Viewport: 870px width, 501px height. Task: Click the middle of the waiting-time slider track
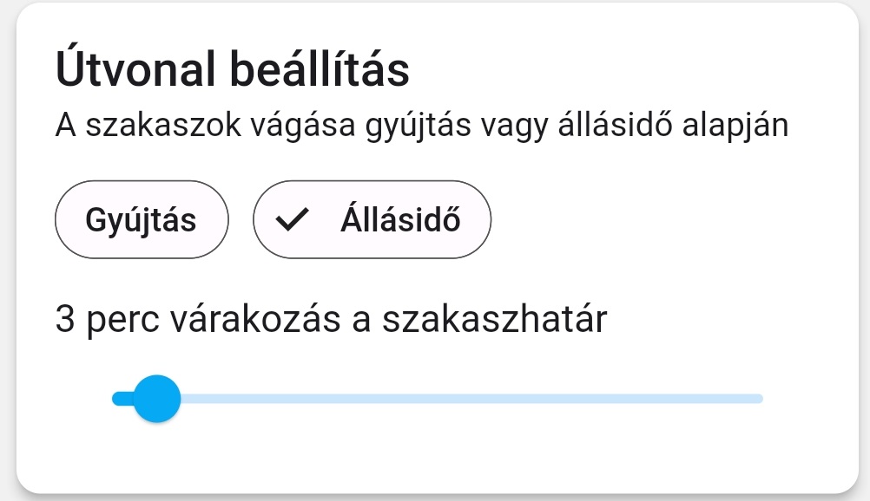[x=438, y=399]
